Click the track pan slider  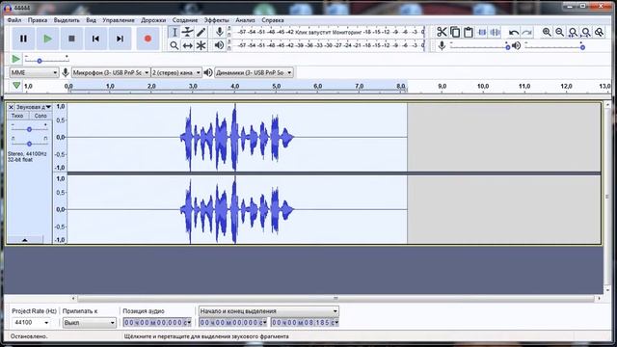point(29,143)
